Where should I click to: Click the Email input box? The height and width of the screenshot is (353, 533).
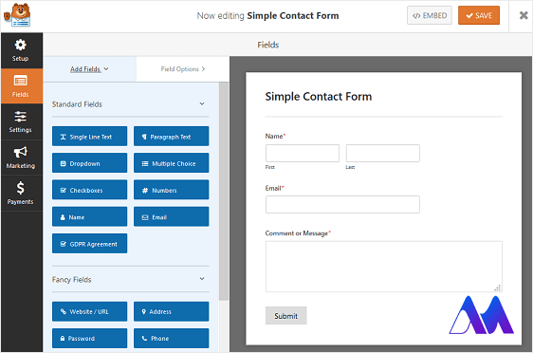[342, 204]
